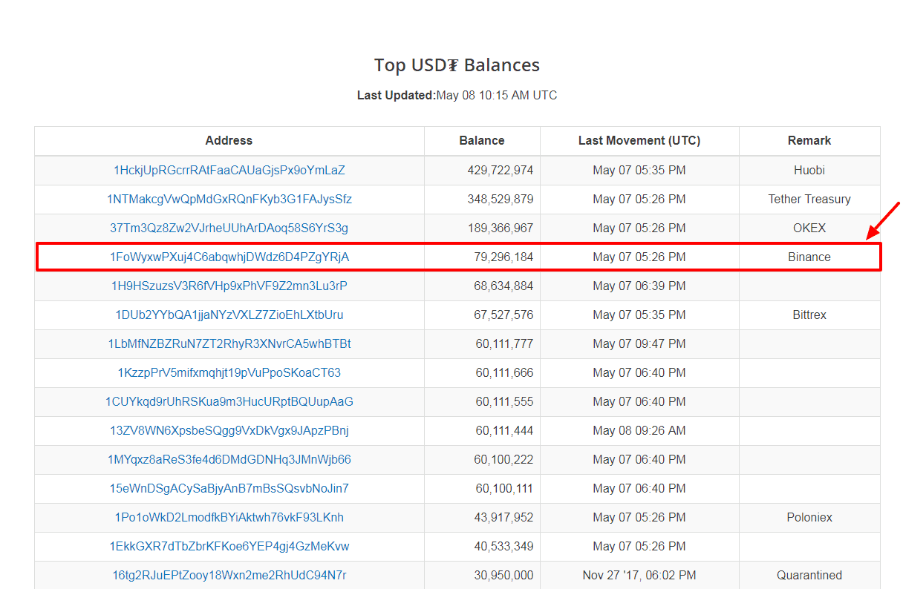Viewport: 903px width, 589px height.
Task: Click the Poloniex remark cell
Action: pos(809,518)
